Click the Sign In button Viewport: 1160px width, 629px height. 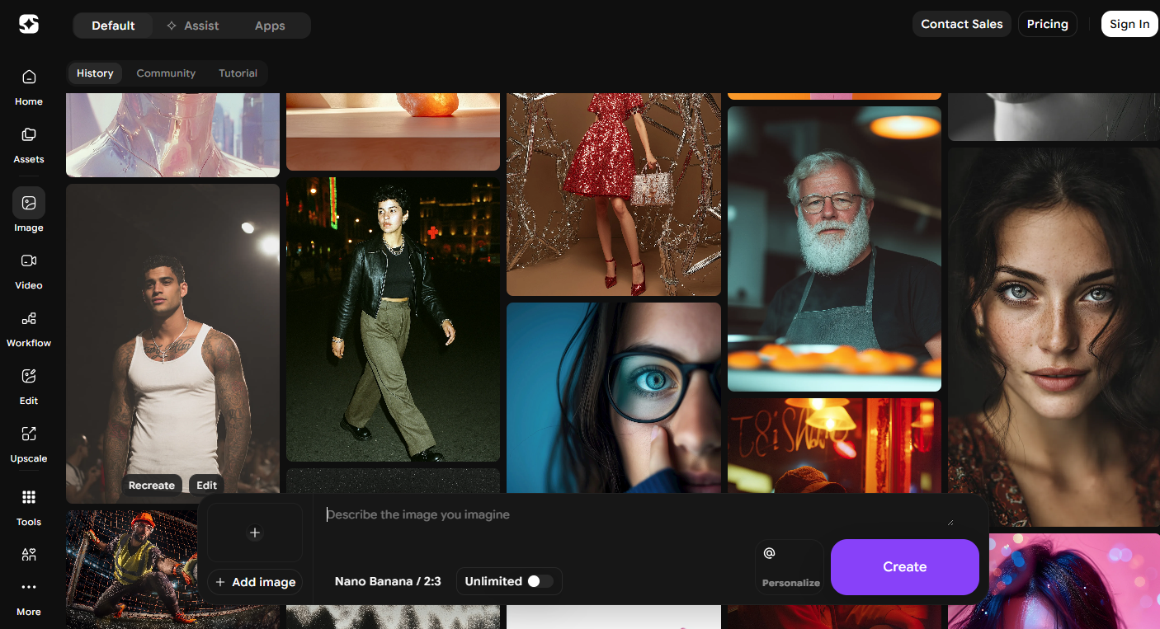coord(1129,24)
